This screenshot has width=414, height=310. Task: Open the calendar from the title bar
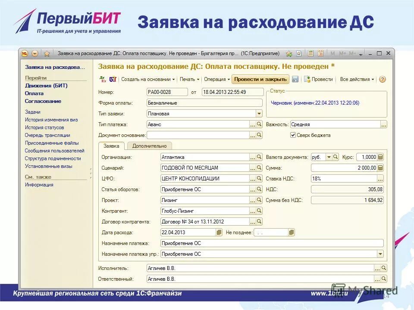coord(320,53)
